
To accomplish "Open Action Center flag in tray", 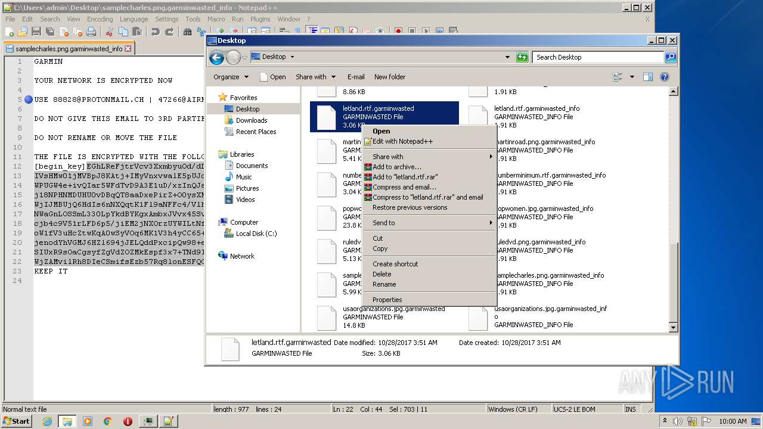I will (x=707, y=421).
